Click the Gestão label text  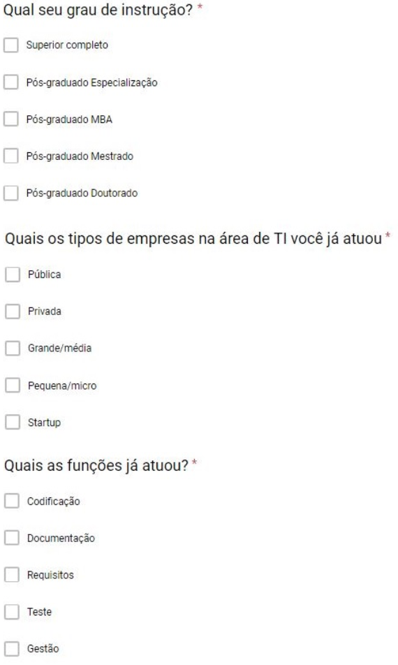(43, 648)
